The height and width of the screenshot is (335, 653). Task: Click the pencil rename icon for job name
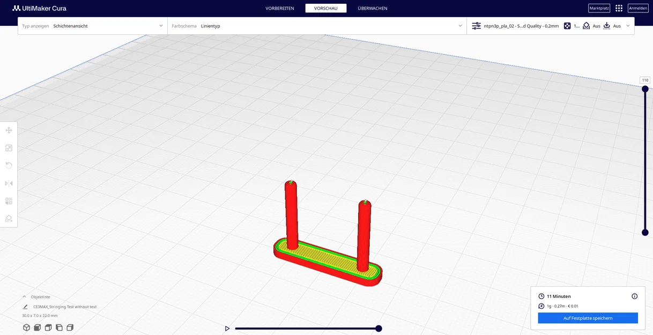[x=25, y=307]
